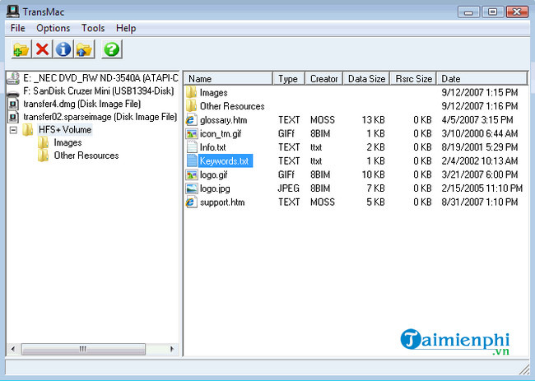535x381 pixels.
Task: Open Other Resources folder in left tree
Action: (x=86, y=156)
